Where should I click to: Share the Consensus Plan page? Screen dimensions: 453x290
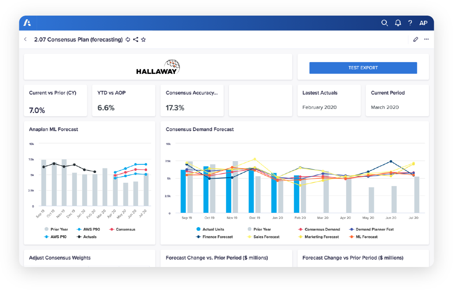pos(136,39)
